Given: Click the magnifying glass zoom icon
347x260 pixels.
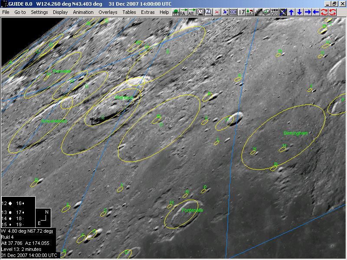Looking at the screenshot, I should tap(209, 12).
